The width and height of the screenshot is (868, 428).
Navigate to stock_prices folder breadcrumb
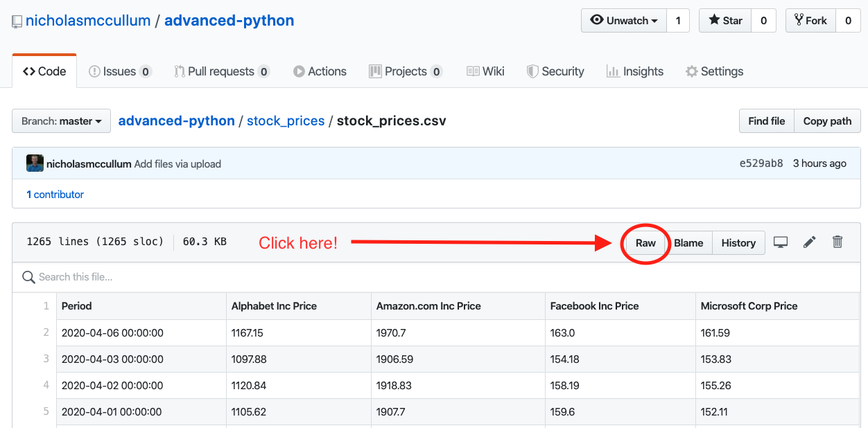tap(286, 121)
